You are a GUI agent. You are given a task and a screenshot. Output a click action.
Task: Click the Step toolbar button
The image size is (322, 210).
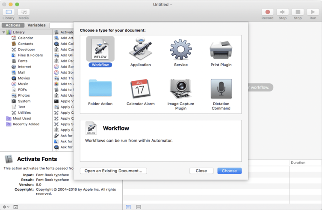(283, 12)
